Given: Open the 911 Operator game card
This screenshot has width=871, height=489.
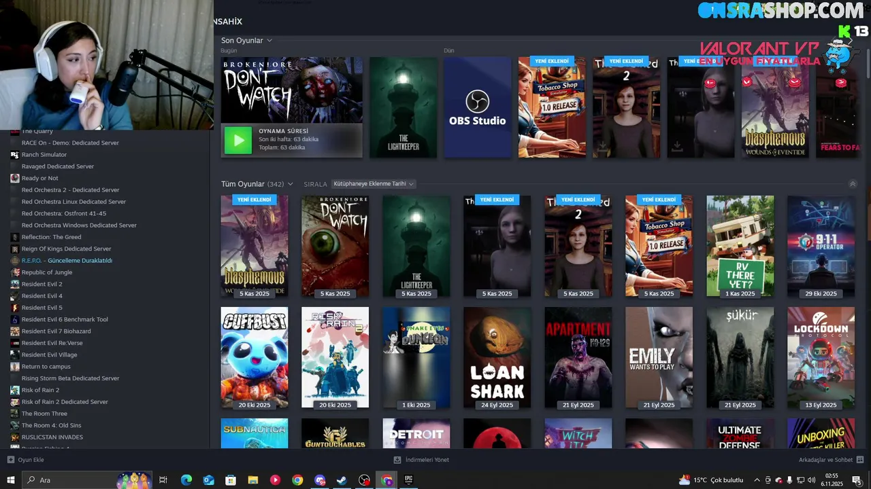Looking at the screenshot, I should (x=821, y=246).
